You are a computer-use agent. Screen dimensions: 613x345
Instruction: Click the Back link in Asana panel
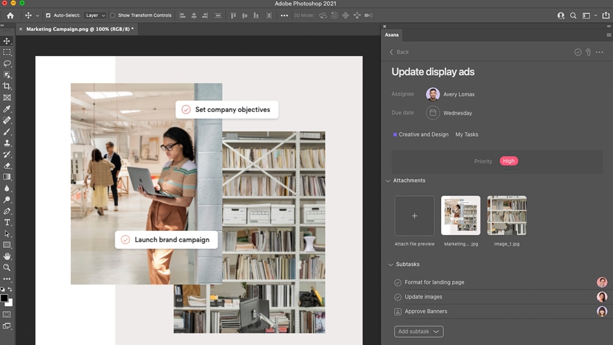click(x=399, y=52)
